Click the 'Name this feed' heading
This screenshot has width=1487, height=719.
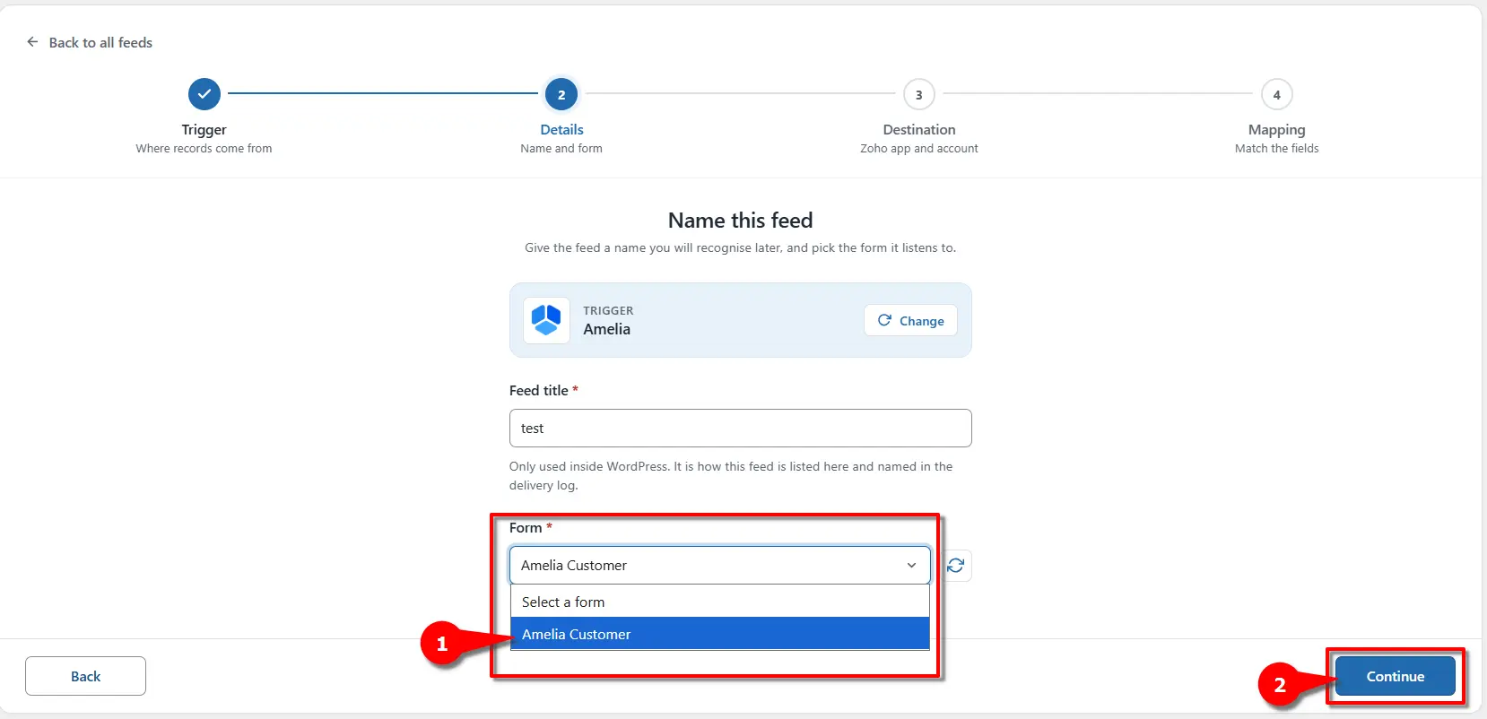740,221
